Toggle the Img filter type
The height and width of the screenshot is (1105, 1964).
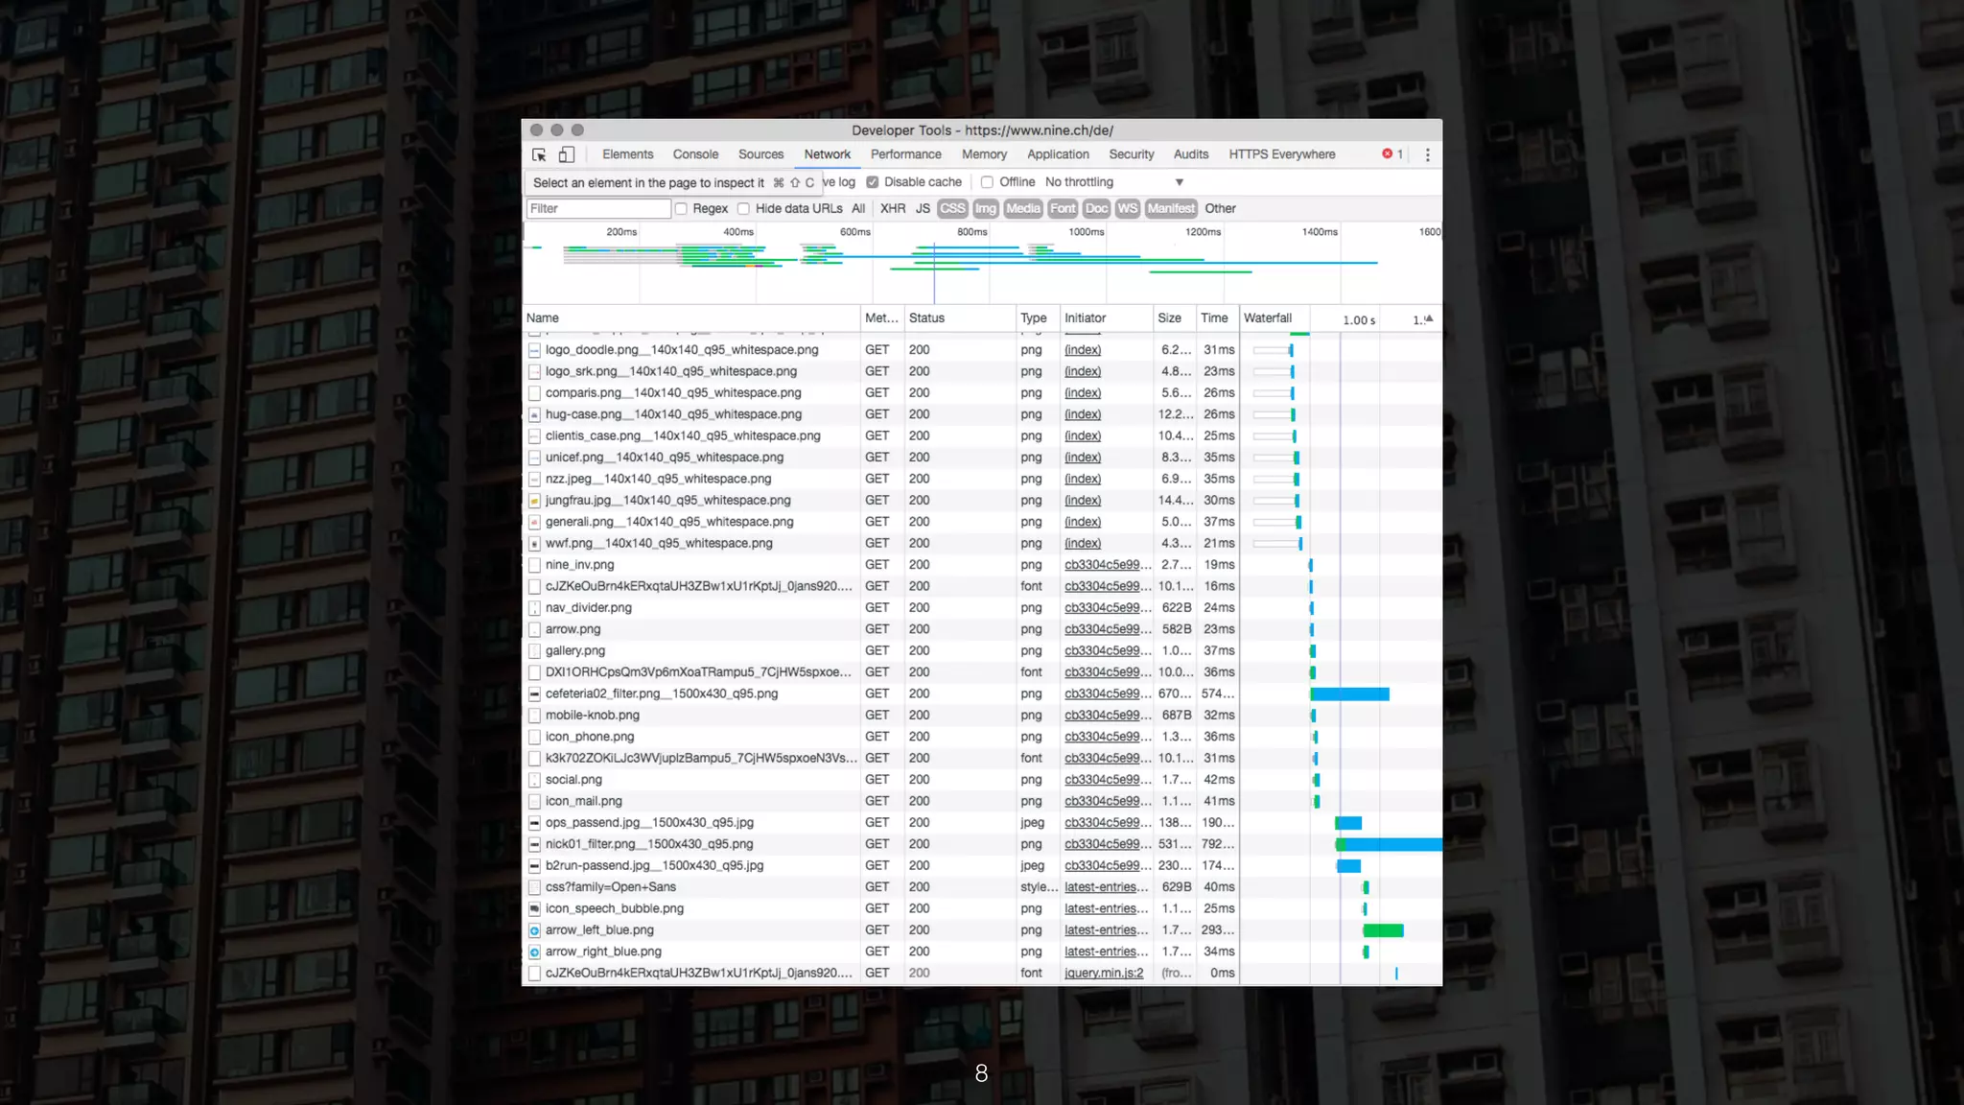pos(985,209)
